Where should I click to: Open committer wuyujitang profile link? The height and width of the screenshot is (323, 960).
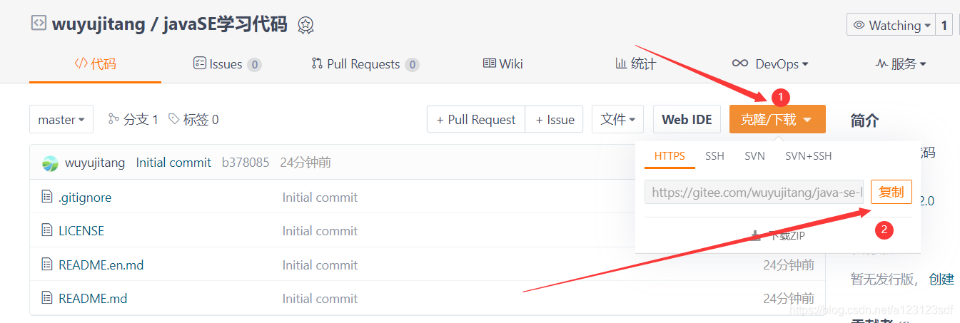click(x=95, y=163)
